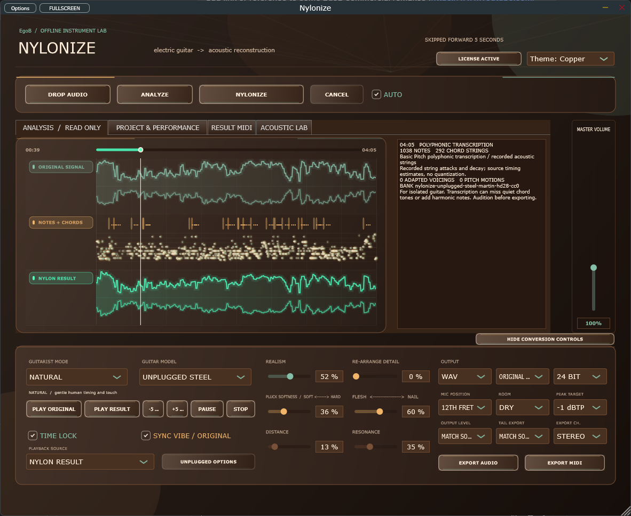This screenshot has height=516, width=631.
Task: Click the CANCEL button
Action: 336,94
